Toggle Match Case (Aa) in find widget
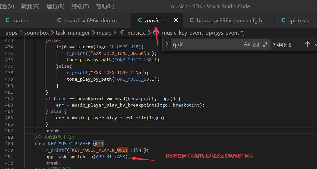This screenshot has width=317, height=169. point(247,44)
